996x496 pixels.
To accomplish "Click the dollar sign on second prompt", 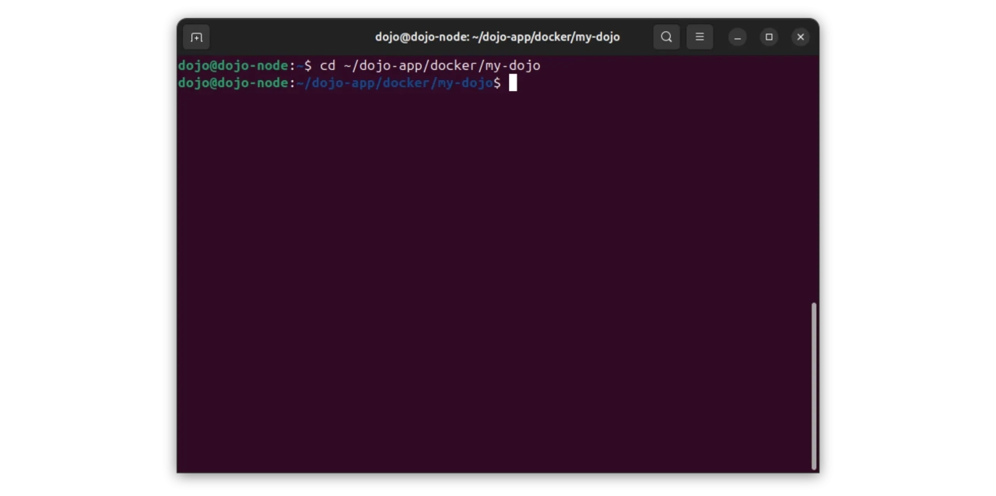I will coord(497,83).
